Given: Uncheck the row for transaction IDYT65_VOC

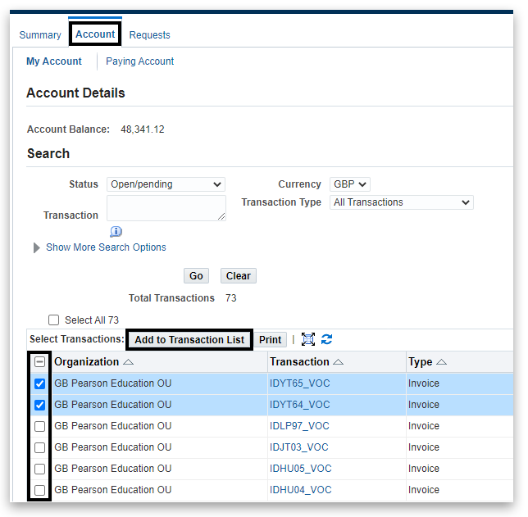Looking at the screenshot, I should pyautogui.click(x=39, y=383).
